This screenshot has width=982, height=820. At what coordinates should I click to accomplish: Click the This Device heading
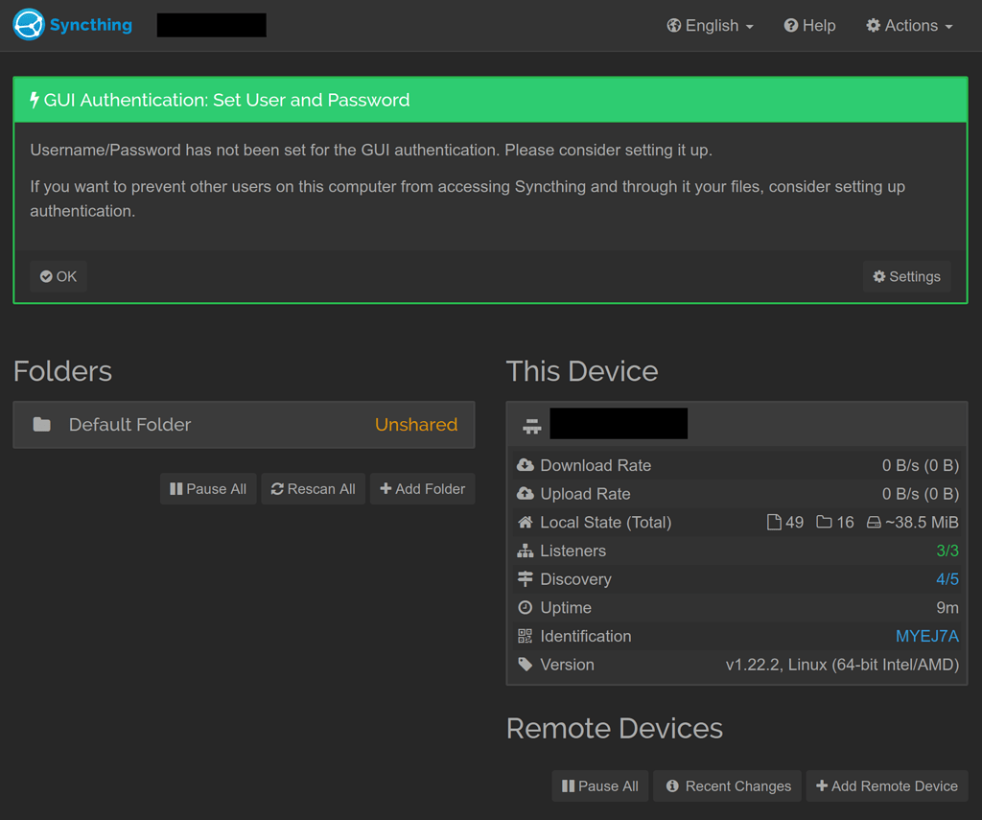[582, 371]
